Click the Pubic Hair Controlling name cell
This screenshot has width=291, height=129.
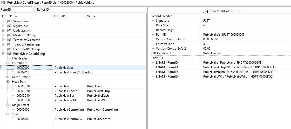point(103,110)
